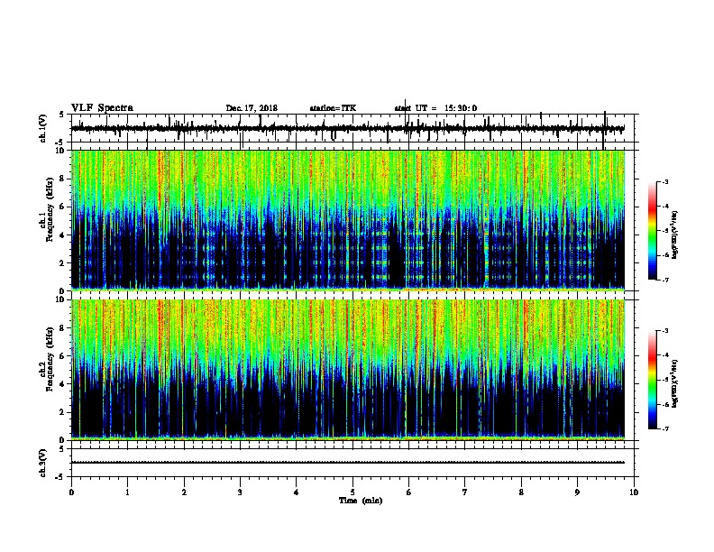Click the "Time (min)" axis label
Viewport: 714px width, 552px height.
tap(361, 501)
